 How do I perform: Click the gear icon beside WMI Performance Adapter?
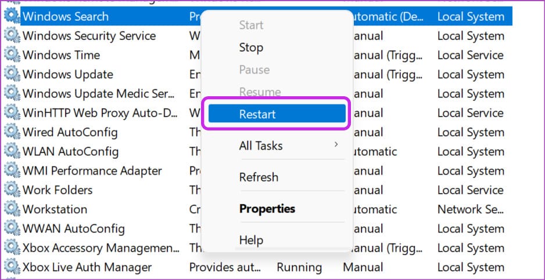[12, 170]
